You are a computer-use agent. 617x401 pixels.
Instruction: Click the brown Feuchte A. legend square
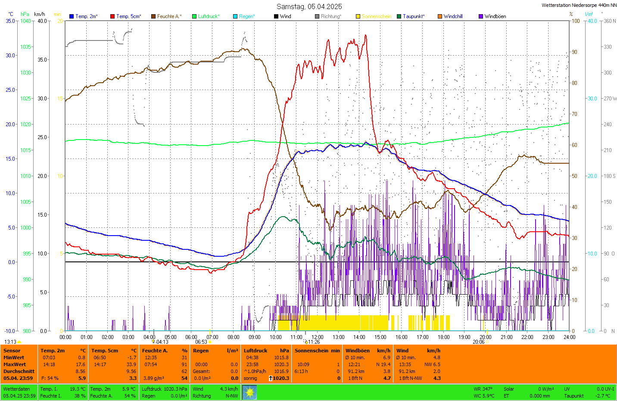153,16
